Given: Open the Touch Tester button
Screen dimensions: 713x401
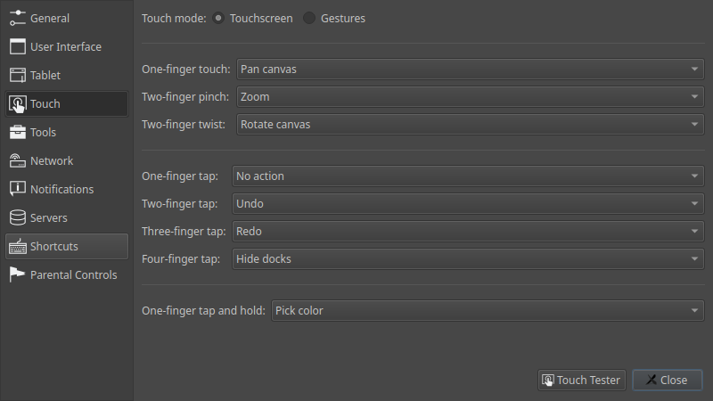Looking at the screenshot, I should pos(582,381).
